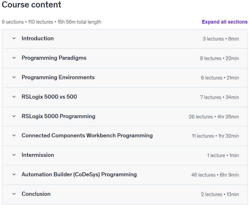Expand the Conclusion section chevron
This screenshot has height=205, width=249.
tap(14, 194)
